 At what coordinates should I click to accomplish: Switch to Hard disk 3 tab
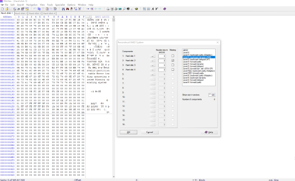coord(35,13)
